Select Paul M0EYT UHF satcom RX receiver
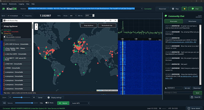 click(17, 59)
